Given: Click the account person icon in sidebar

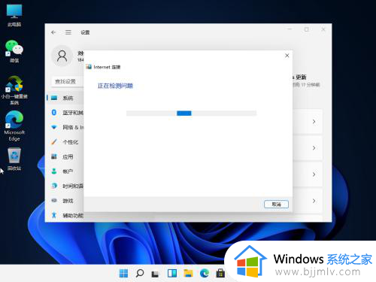Looking at the screenshot, I should coord(54,171).
